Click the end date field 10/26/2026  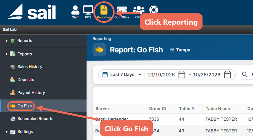pyautogui.click(x=206, y=75)
